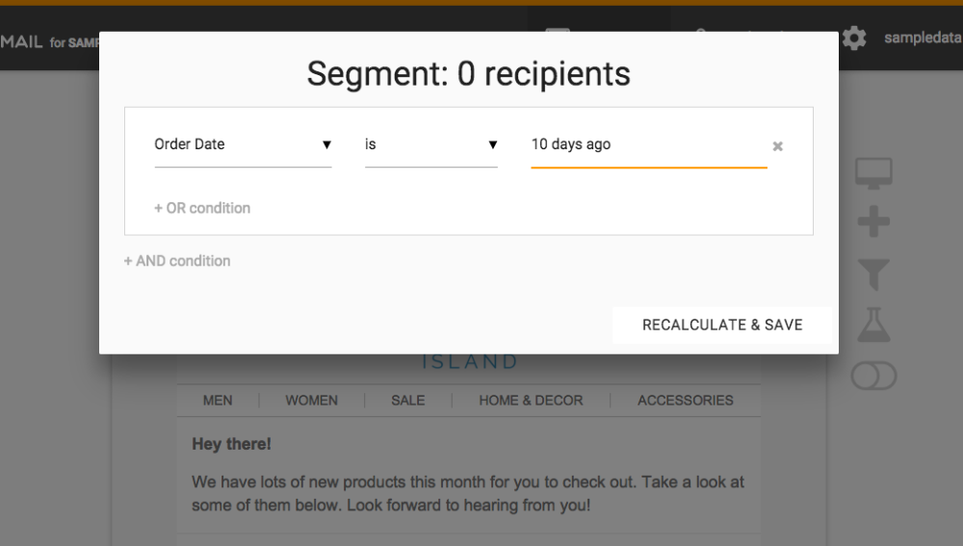
Task: Click the 'Hey there!' email heading
Action: (x=231, y=444)
